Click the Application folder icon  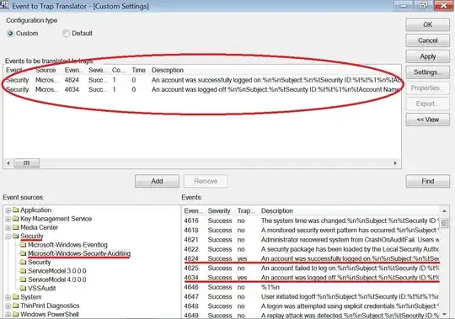16,210
